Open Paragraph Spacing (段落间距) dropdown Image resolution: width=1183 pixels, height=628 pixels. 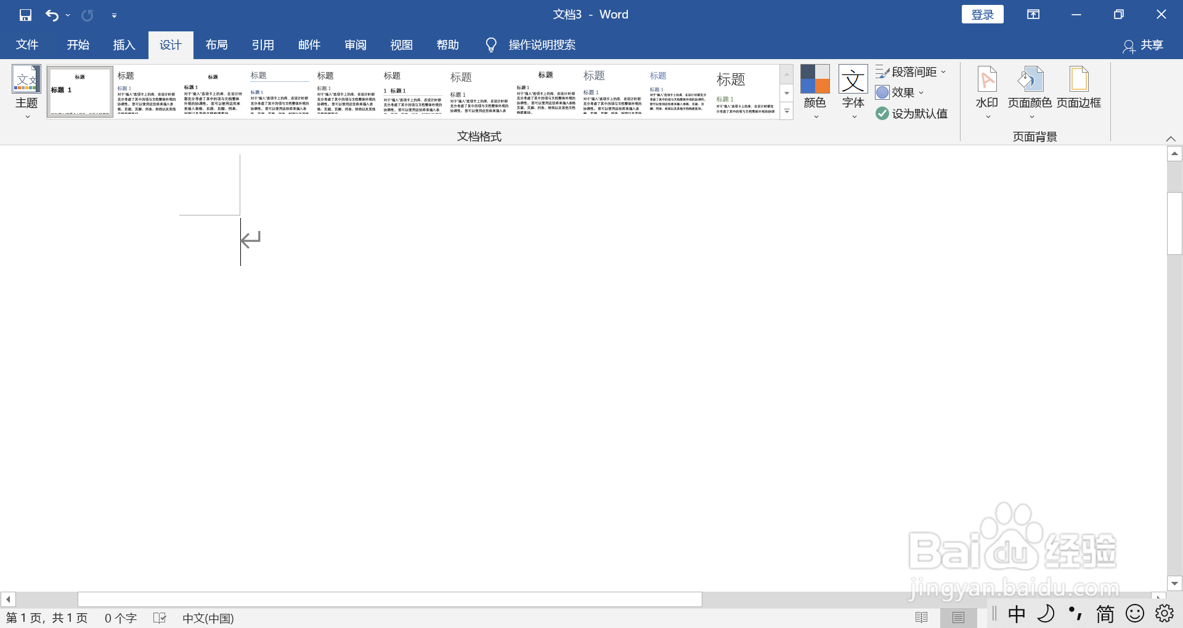click(x=911, y=72)
